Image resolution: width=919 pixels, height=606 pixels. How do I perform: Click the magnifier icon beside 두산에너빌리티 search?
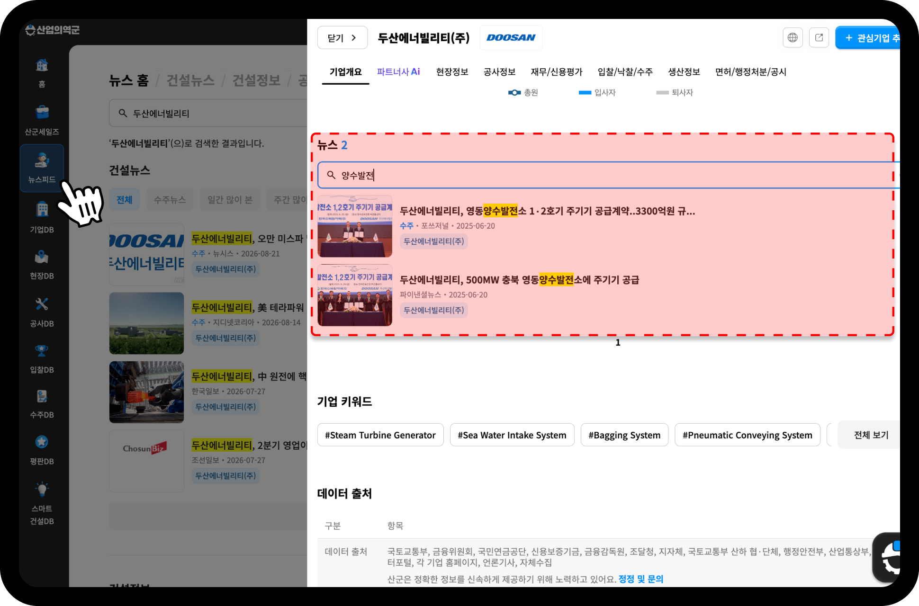pos(123,113)
